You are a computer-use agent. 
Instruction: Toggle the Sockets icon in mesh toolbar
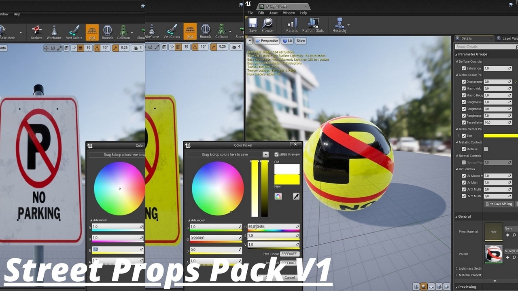[36, 32]
